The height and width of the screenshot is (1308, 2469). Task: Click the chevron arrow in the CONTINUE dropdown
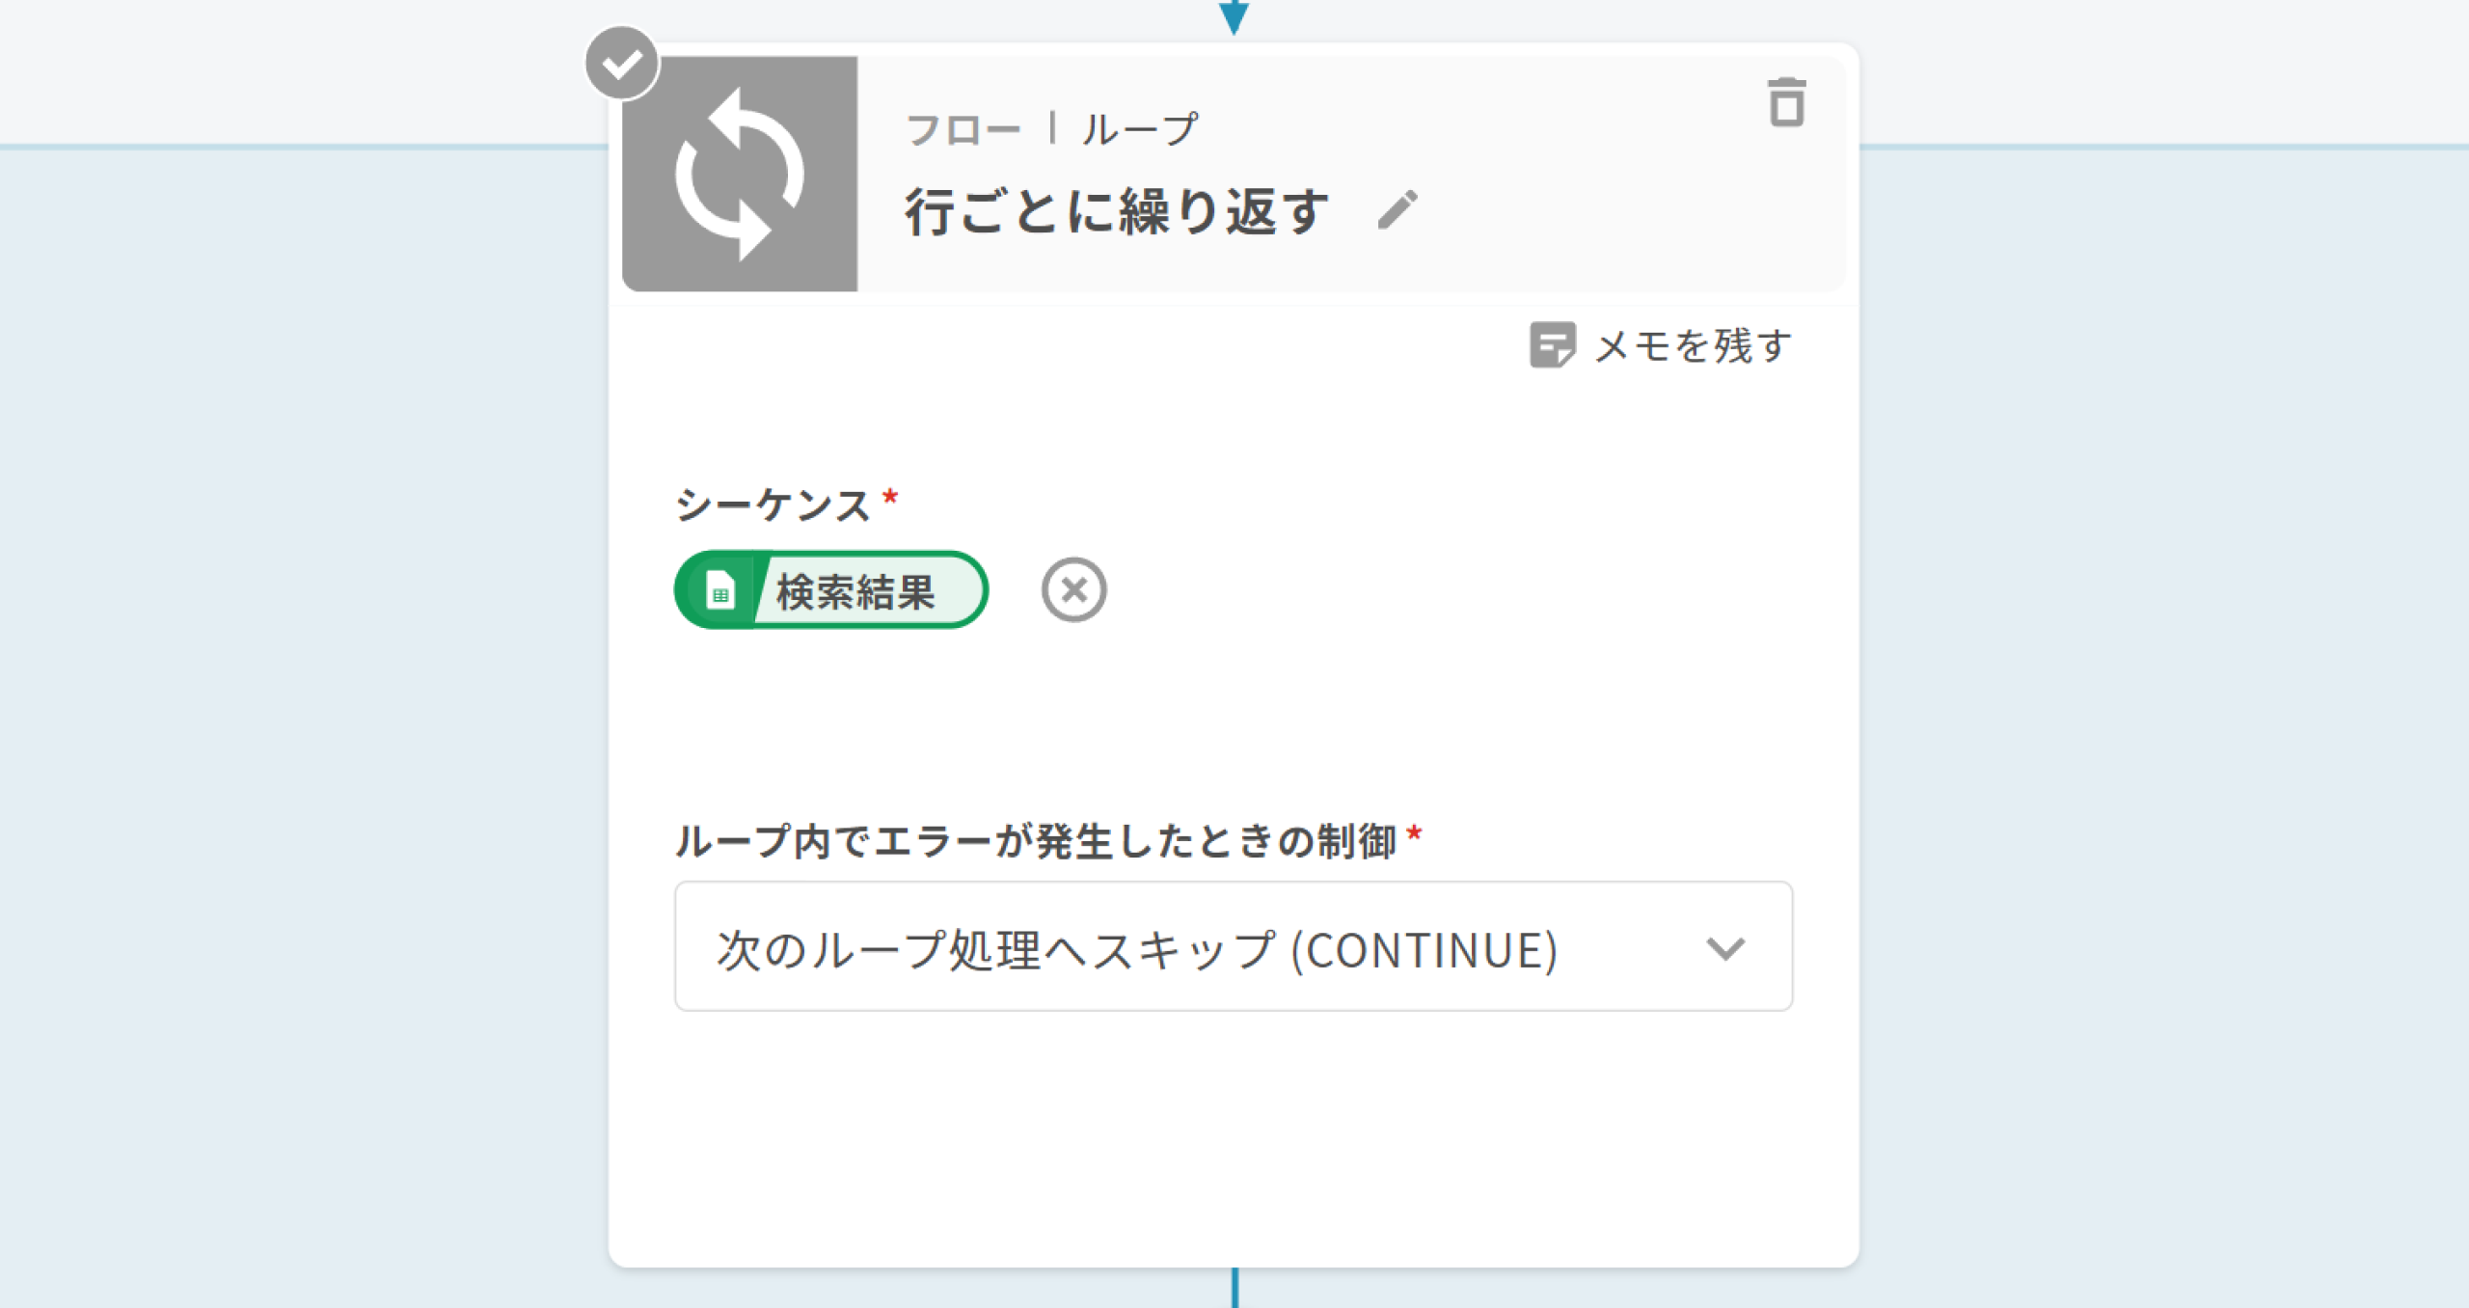(1725, 948)
